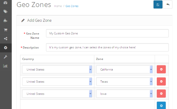This screenshot has width=177, height=109.
Task: Remove the Texas zone row
Action: pyautogui.click(x=161, y=81)
